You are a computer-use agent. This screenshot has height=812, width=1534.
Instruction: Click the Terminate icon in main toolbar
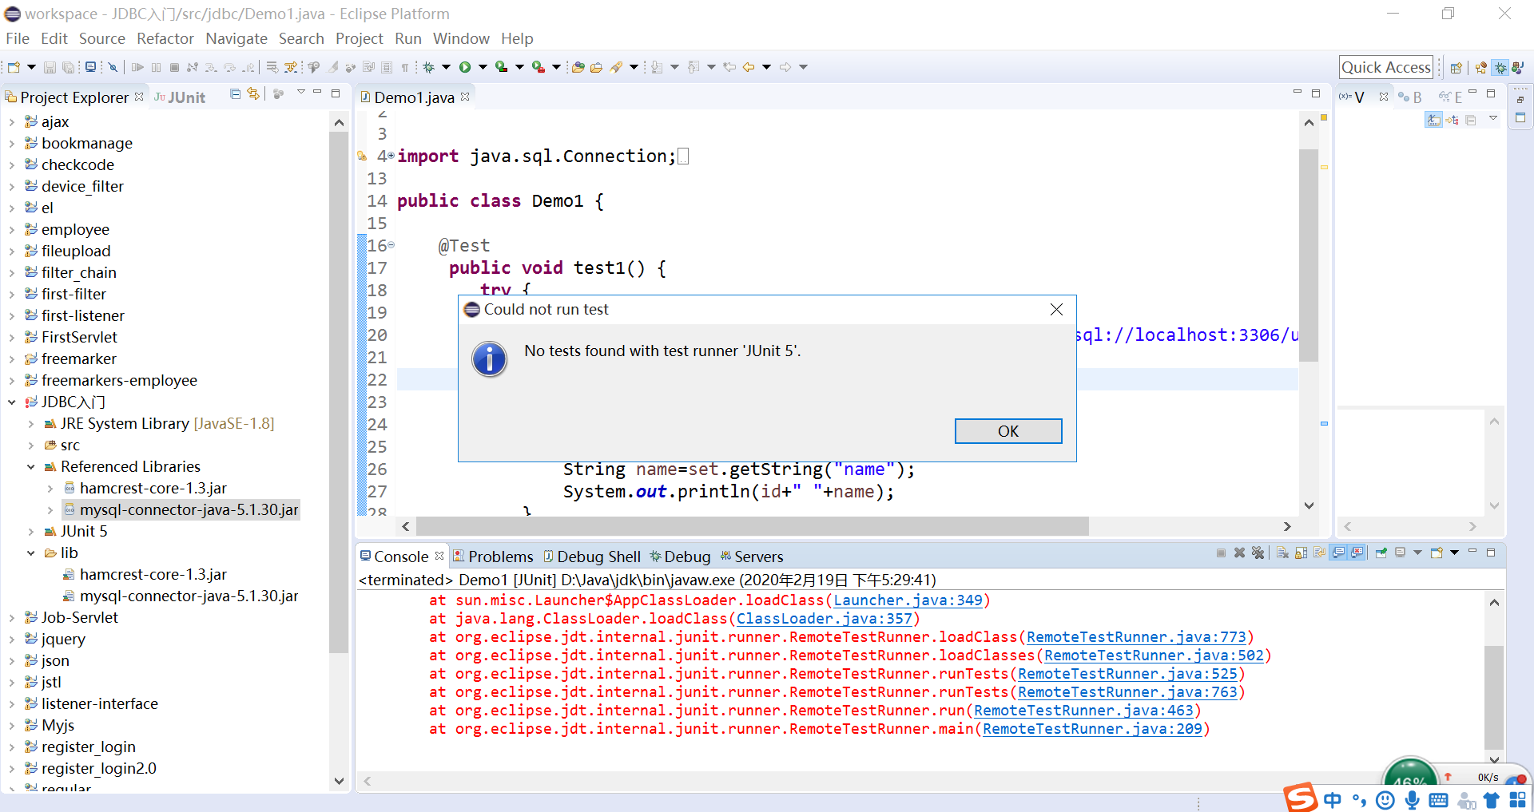tap(174, 67)
